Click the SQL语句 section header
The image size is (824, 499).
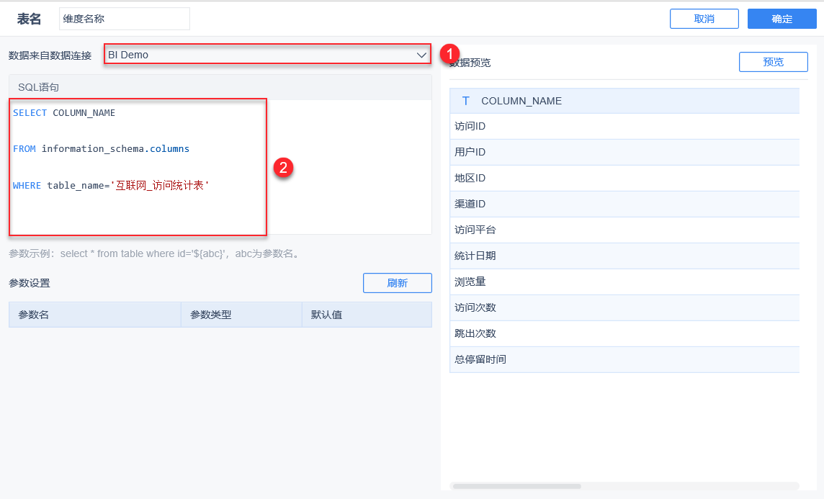click(x=220, y=87)
